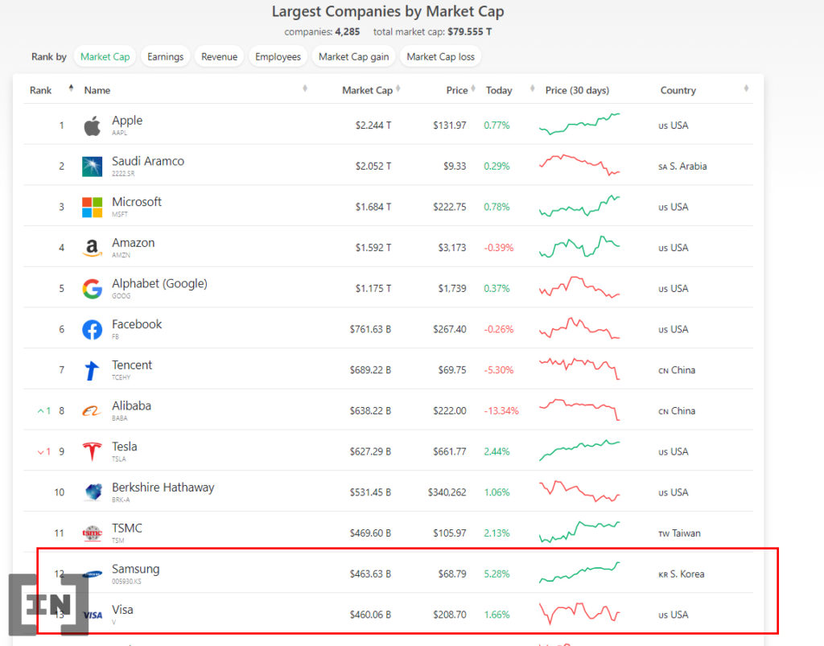The width and height of the screenshot is (824, 646).
Task: Click the Apple logo icon
Action: pos(92,126)
